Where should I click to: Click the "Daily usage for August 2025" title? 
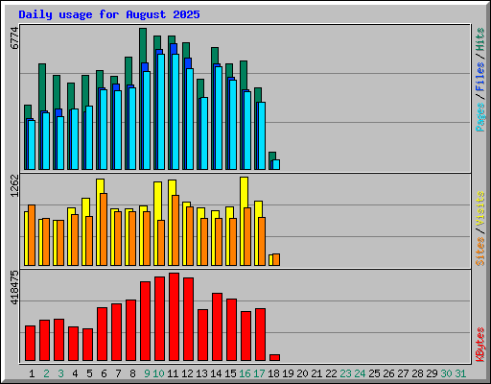tap(109, 14)
